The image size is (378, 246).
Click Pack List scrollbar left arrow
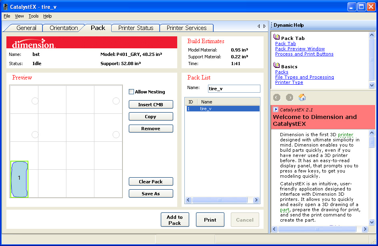(x=188, y=200)
